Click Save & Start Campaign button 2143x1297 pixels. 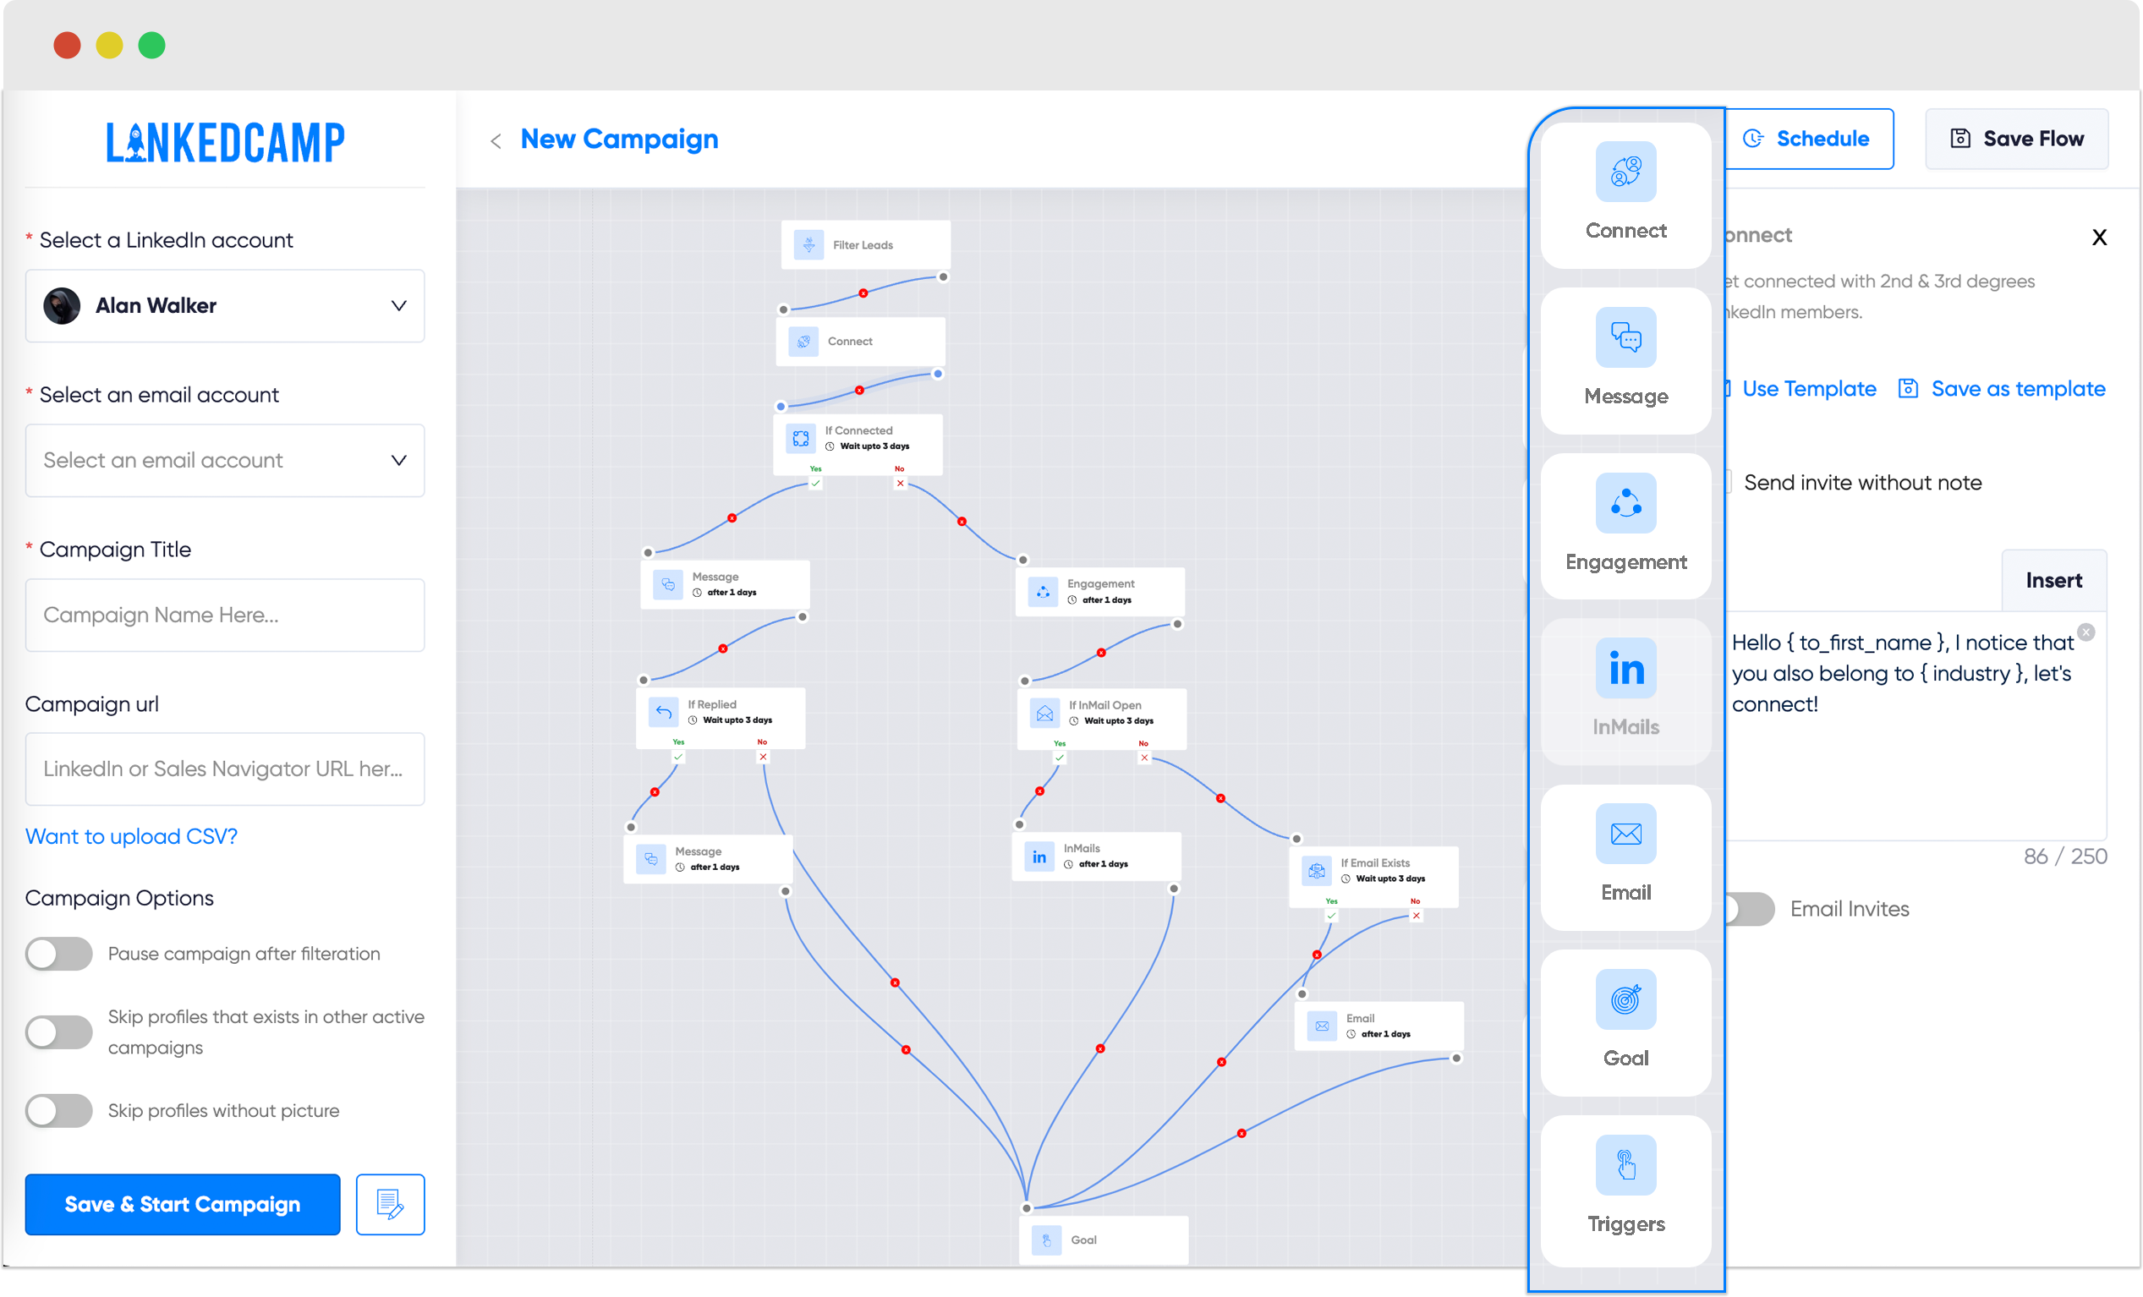pyautogui.click(x=182, y=1204)
